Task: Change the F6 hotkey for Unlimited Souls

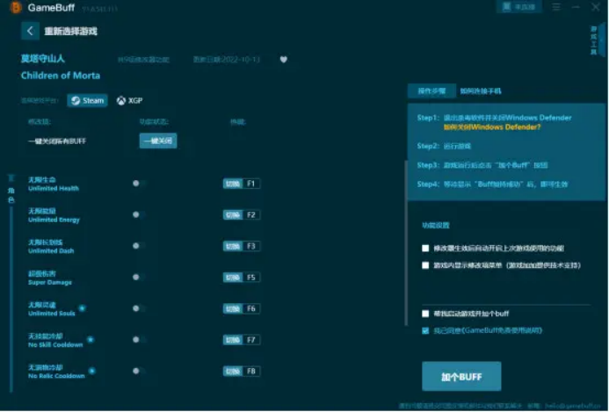Action: tap(242, 308)
